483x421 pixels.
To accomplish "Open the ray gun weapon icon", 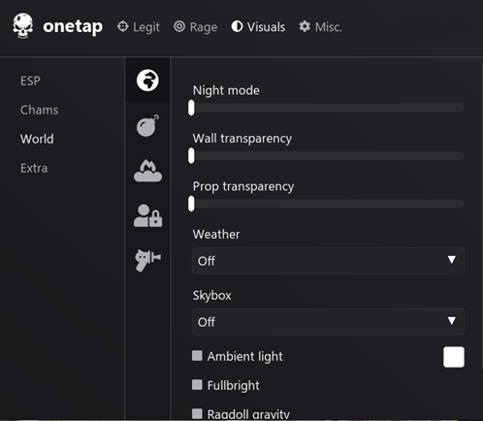I will pyautogui.click(x=147, y=260).
